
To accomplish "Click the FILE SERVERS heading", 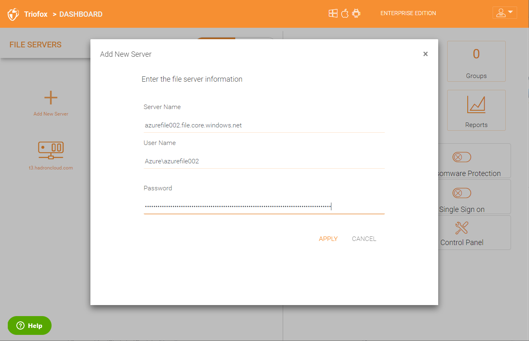I will (x=36, y=45).
